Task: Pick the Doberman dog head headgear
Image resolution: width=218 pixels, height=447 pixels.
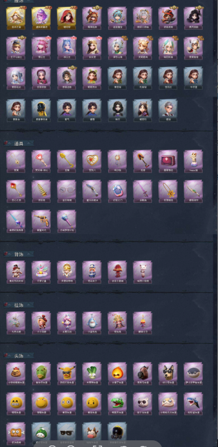Action: pyautogui.click(x=168, y=374)
